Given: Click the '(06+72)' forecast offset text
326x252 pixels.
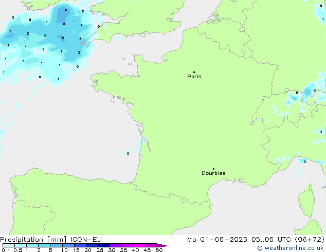Looking at the screenshot, I should click(x=310, y=240).
